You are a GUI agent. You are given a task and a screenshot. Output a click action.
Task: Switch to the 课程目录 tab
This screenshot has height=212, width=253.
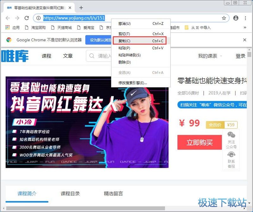coord(70,193)
